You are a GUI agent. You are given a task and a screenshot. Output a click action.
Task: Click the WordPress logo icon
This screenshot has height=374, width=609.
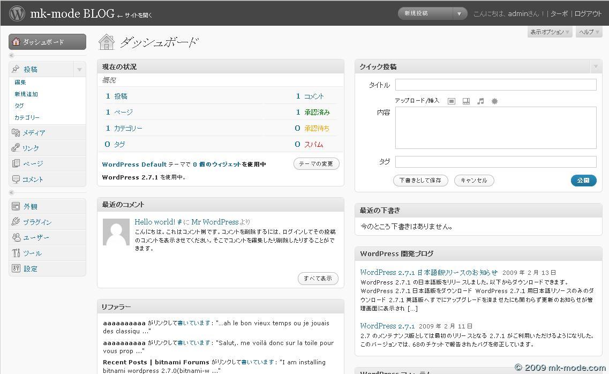pos(17,13)
